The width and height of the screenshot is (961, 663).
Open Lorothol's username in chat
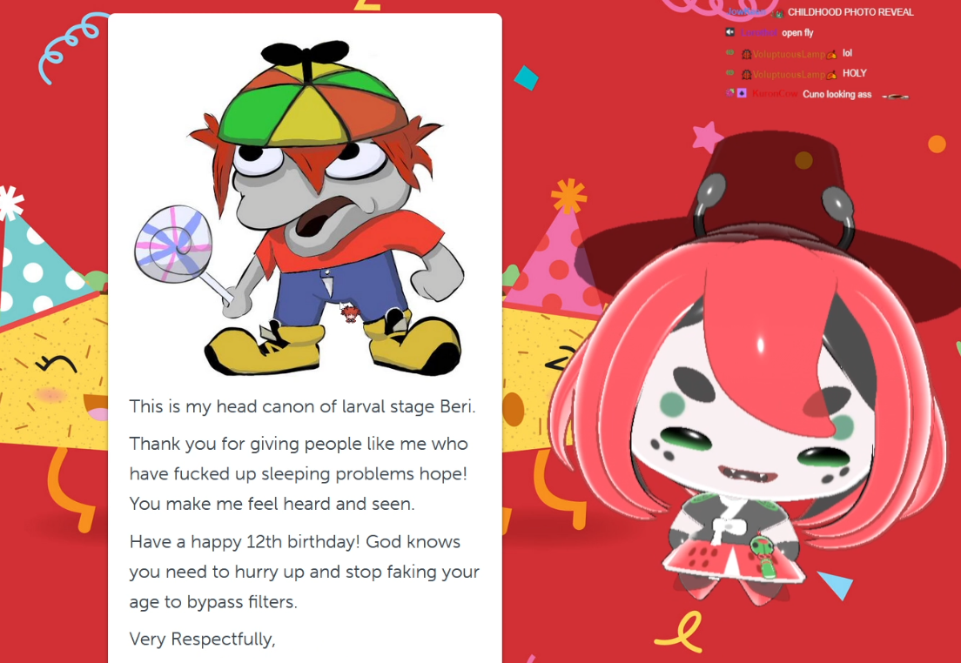759,32
